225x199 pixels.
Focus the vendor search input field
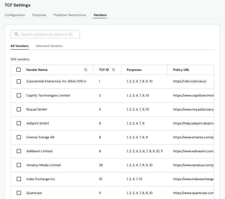click(45, 34)
